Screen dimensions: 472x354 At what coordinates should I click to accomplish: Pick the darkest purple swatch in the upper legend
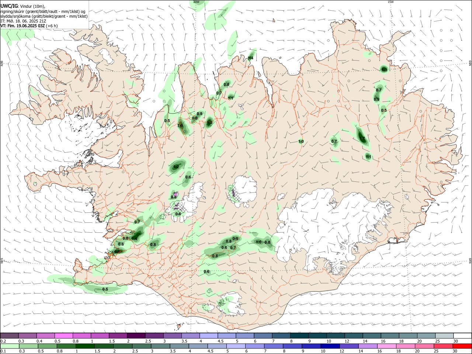[136, 336]
